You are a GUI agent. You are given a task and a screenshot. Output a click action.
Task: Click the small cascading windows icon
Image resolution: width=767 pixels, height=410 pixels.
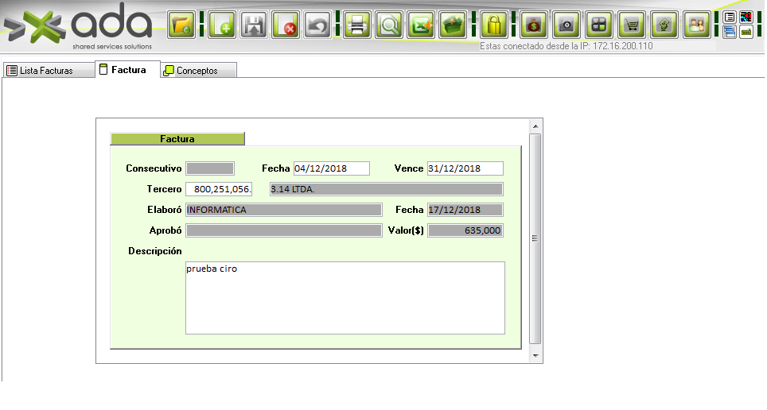pos(730,33)
